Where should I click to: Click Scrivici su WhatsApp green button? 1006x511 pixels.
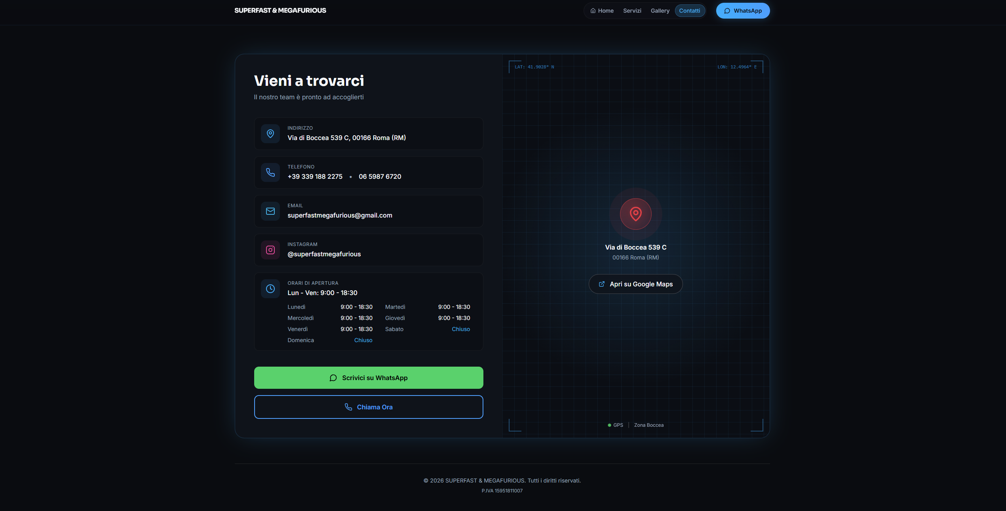[x=369, y=378]
